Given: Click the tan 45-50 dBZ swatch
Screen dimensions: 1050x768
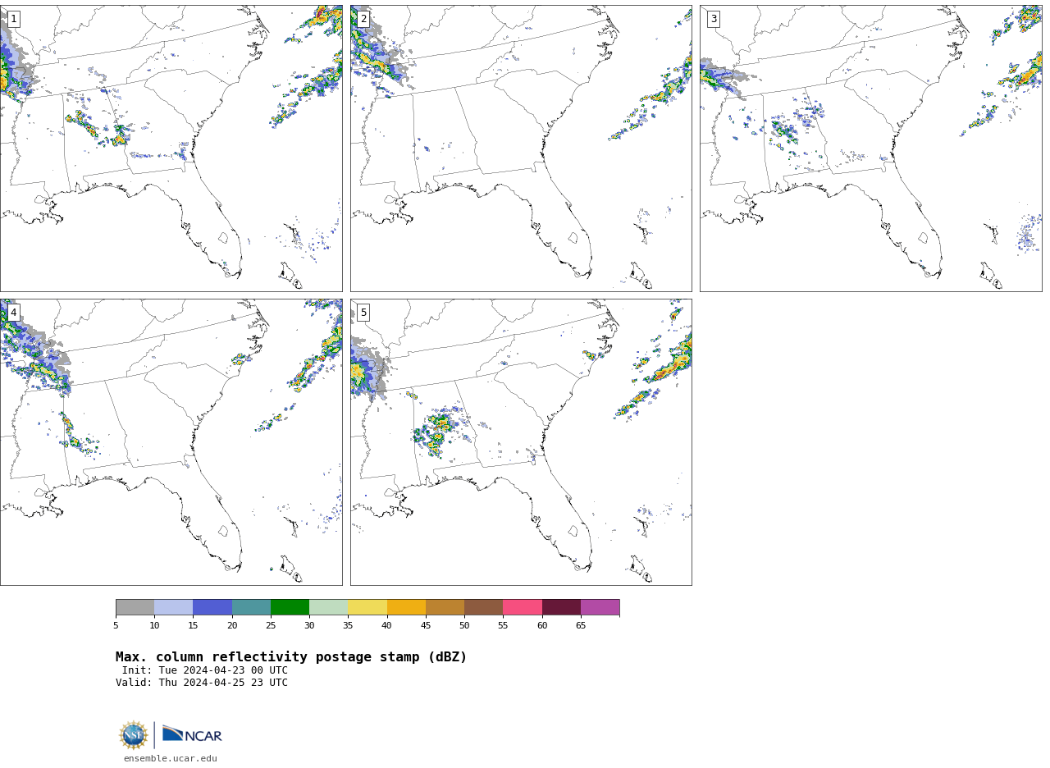Looking at the screenshot, I should pos(445,607).
